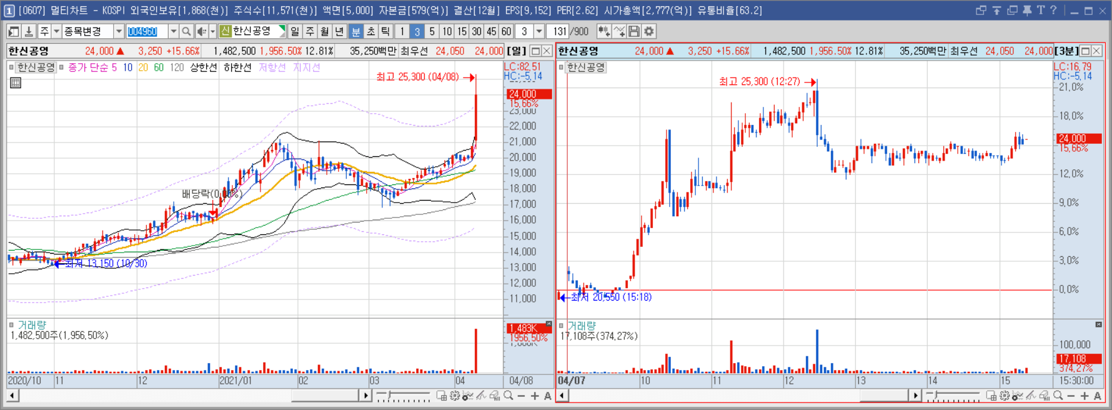Screen dimensions: 1112x410
Task: Click the 상한선 upper band label
Action: coord(203,67)
